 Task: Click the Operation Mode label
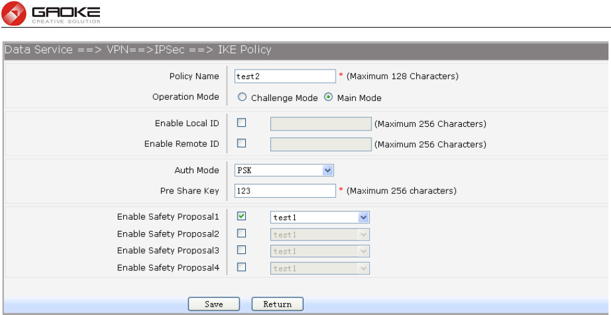coord(185,97)
